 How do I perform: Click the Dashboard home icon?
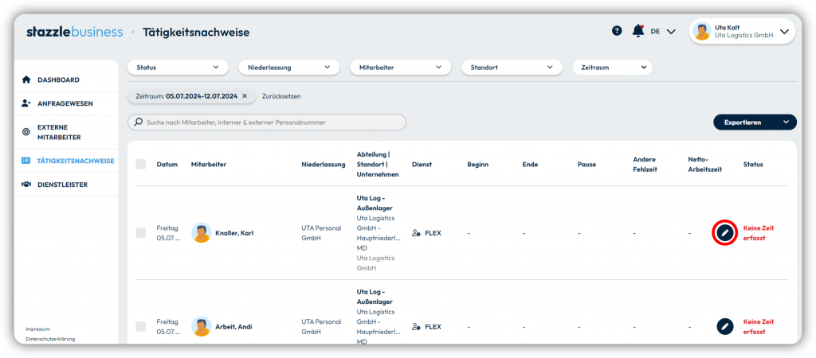coord(26,80)
